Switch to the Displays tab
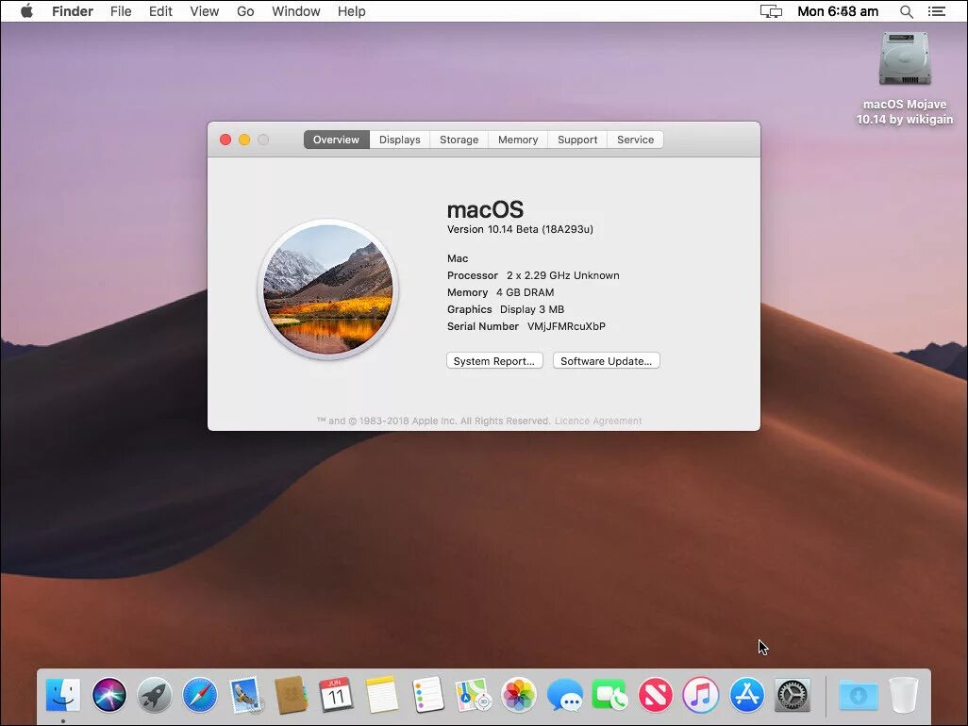The image size is (968, 726). pos(399,140)
